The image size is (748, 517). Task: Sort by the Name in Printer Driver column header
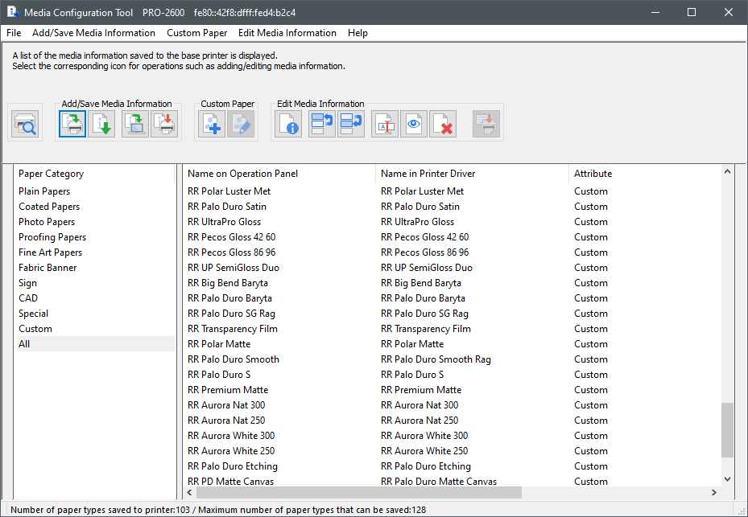428,174
